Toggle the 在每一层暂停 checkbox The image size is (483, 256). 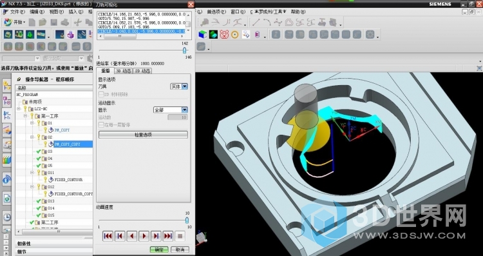pyautogui.click(x=101, y=124)
